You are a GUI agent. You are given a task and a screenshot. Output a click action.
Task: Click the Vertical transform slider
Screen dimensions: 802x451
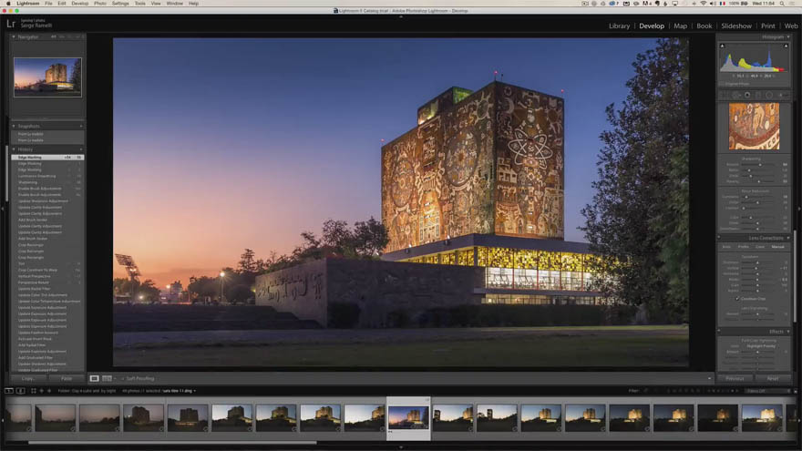point(759,268)
